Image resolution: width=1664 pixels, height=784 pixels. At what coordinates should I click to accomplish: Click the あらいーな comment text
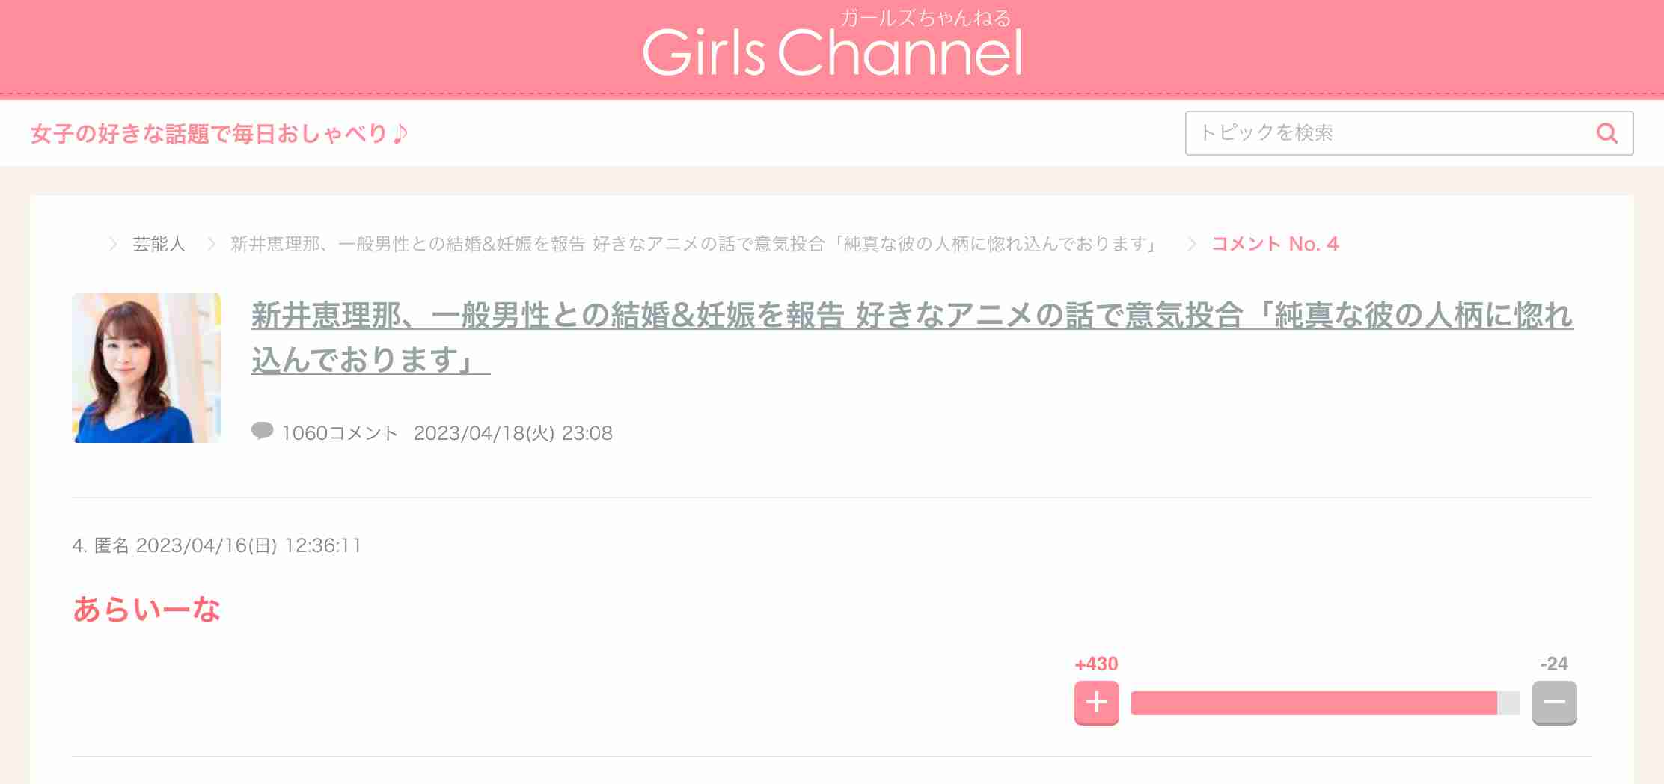pos(147,609)
